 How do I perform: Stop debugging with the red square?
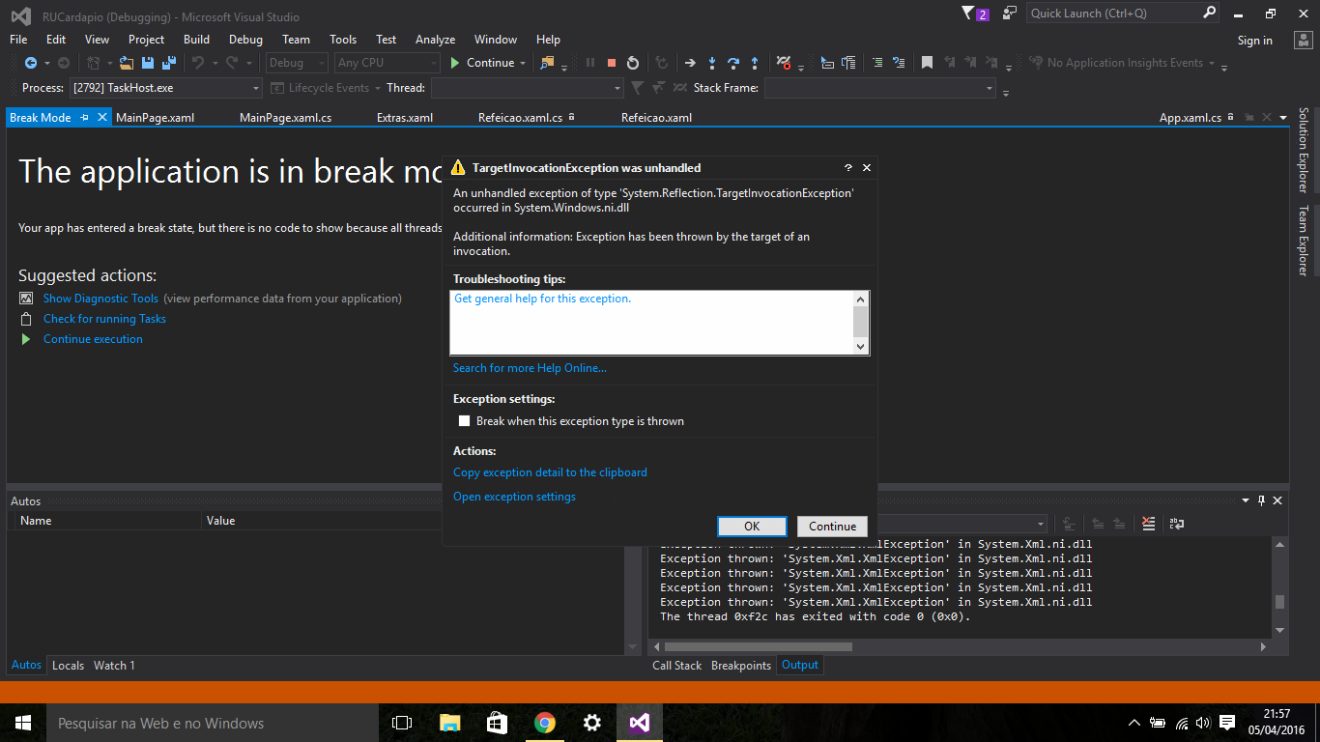point(612,63)
